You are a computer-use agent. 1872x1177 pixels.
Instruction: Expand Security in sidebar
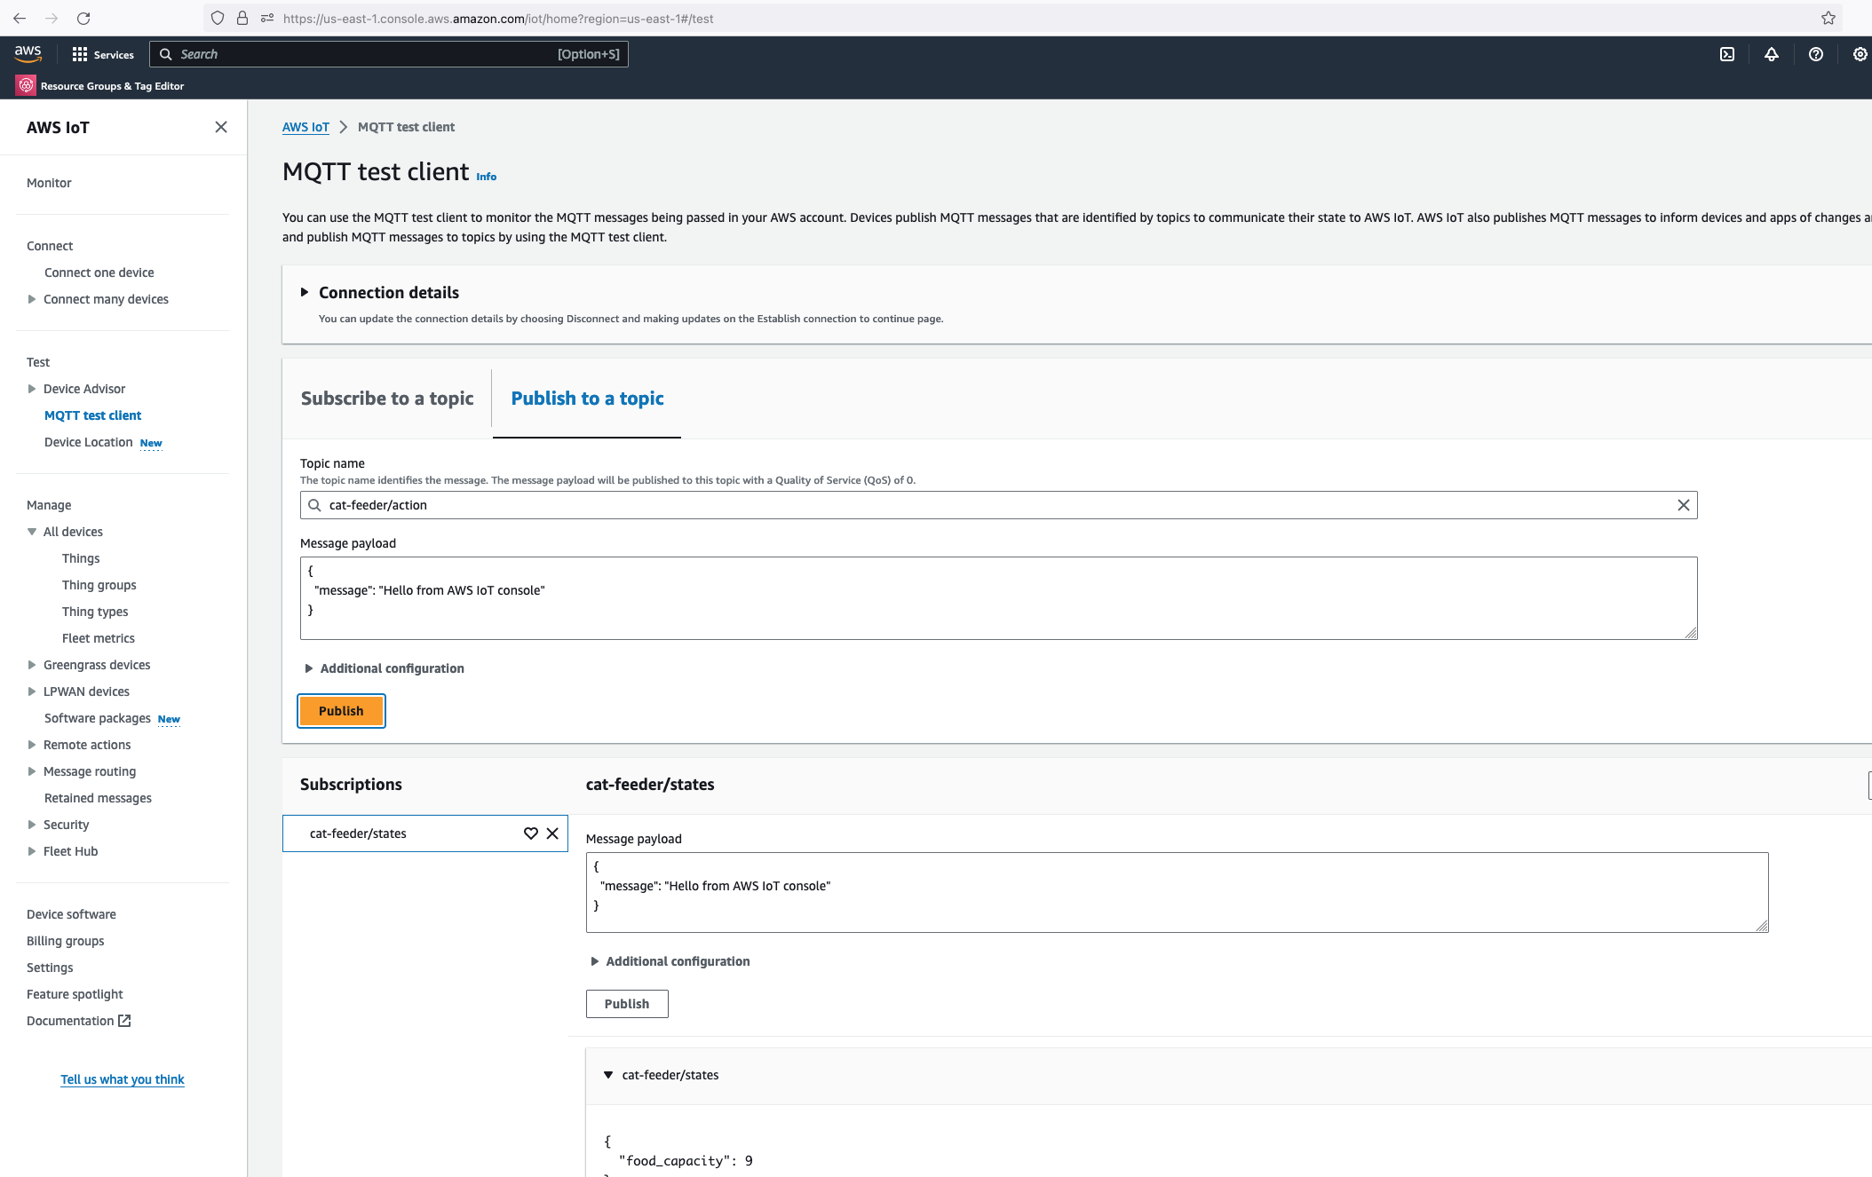pyautogui.click(x=32, y=825)
